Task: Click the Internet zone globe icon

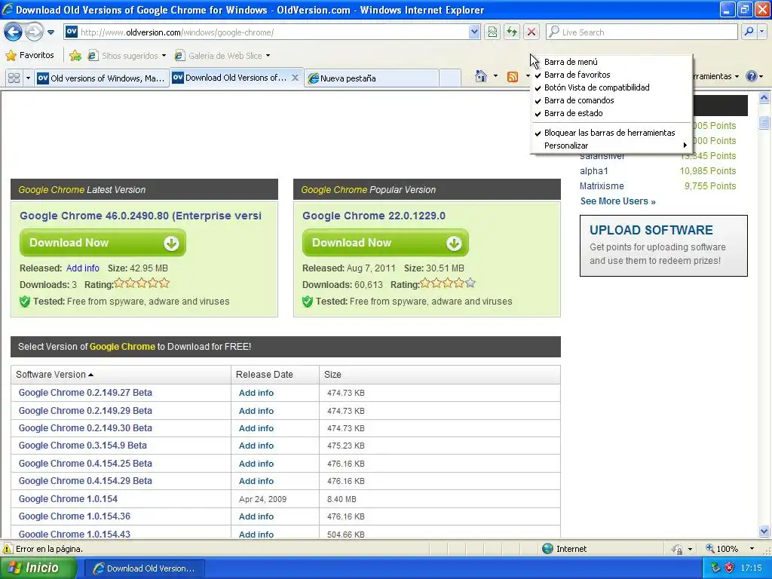Action: click(x=547, y=549)
